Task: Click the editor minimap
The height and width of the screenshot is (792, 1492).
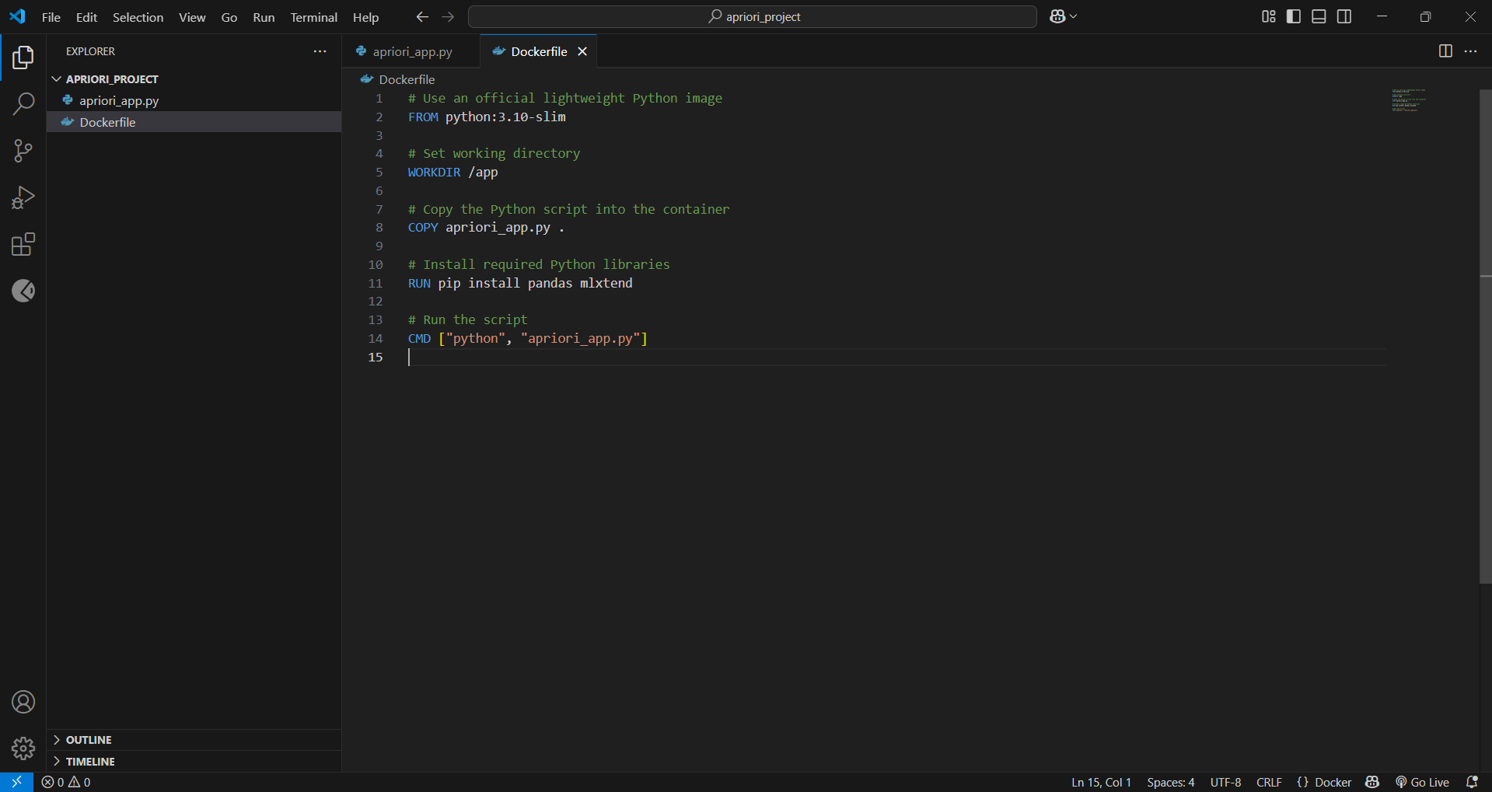Action: click(1408, 100)
